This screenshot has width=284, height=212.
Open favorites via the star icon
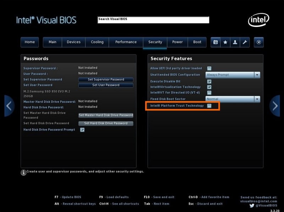(x=225, y=42)
